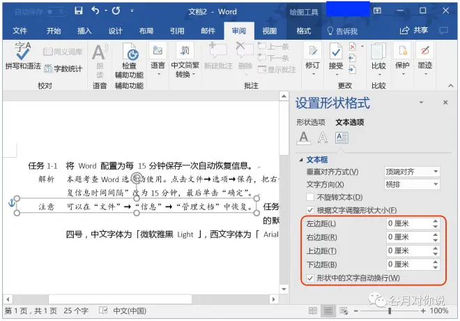The width and height of the screenshot is (460, 321).
Task: Open the vertical alignment (顶端对齐) dropdown
Action: 412,172
